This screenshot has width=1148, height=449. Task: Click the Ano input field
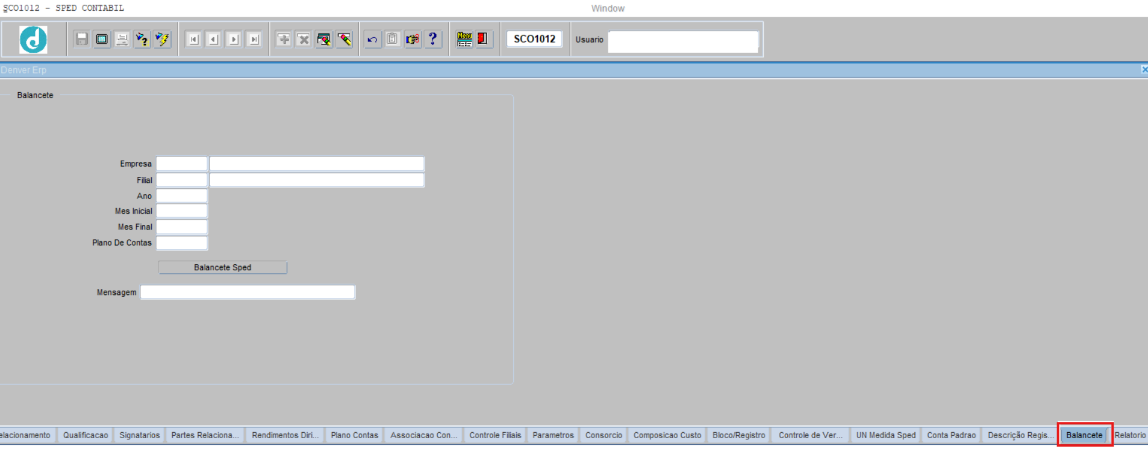(181, 196)
